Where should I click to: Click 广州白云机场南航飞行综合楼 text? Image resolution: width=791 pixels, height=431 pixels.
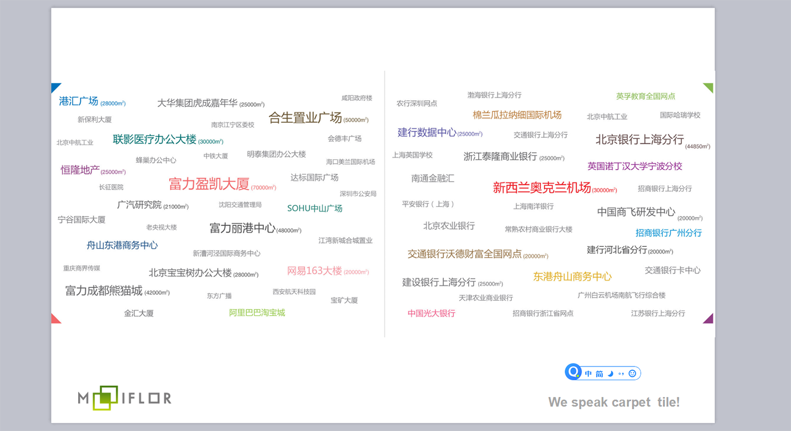(622, 295)
